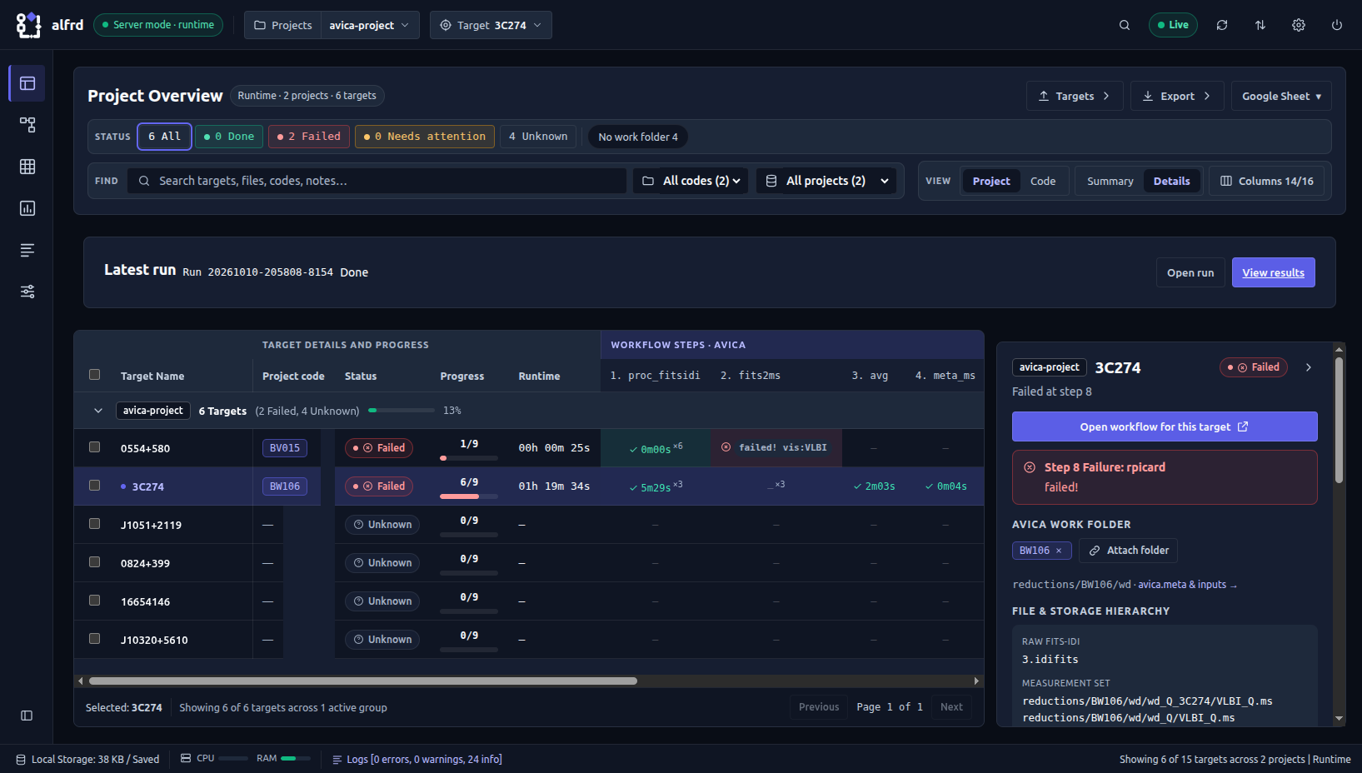1362x773 pixels.
Task: Remove the BW106 work folder tag
Action: pos(1059,551)
